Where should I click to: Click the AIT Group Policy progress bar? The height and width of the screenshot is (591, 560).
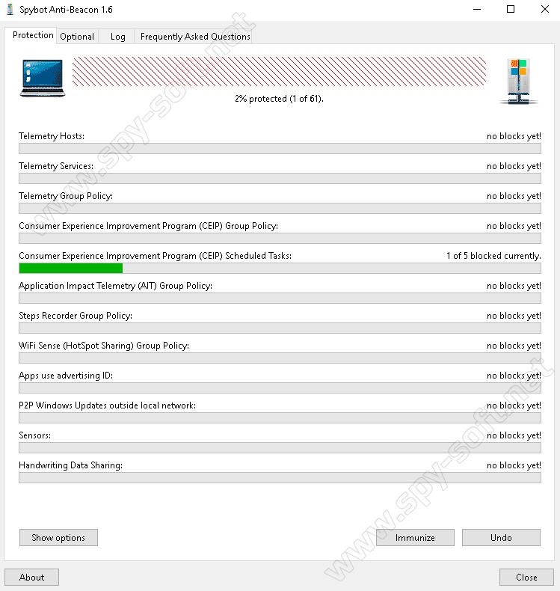click(280, 298)
